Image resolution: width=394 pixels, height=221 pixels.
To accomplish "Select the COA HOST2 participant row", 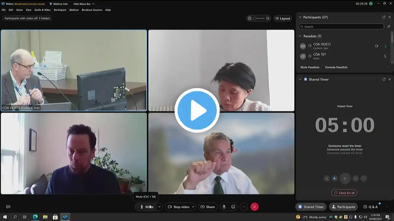I will point(344,46).
